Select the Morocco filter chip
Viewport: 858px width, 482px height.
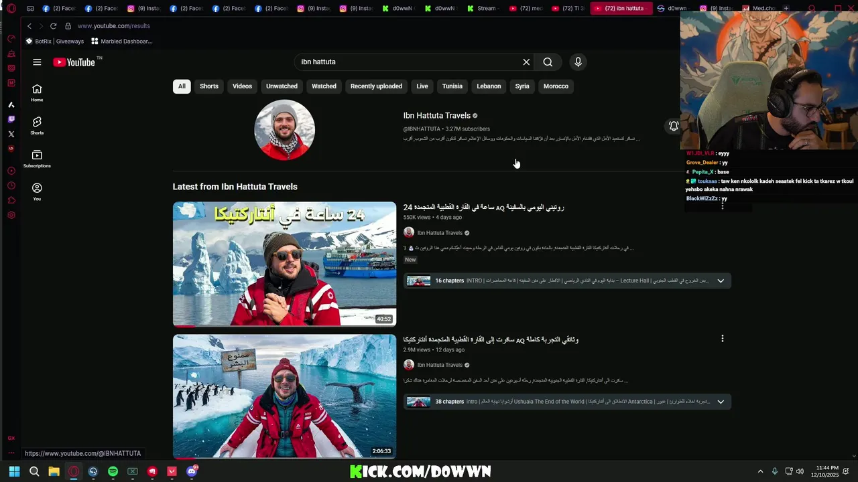tap(556, 86)
